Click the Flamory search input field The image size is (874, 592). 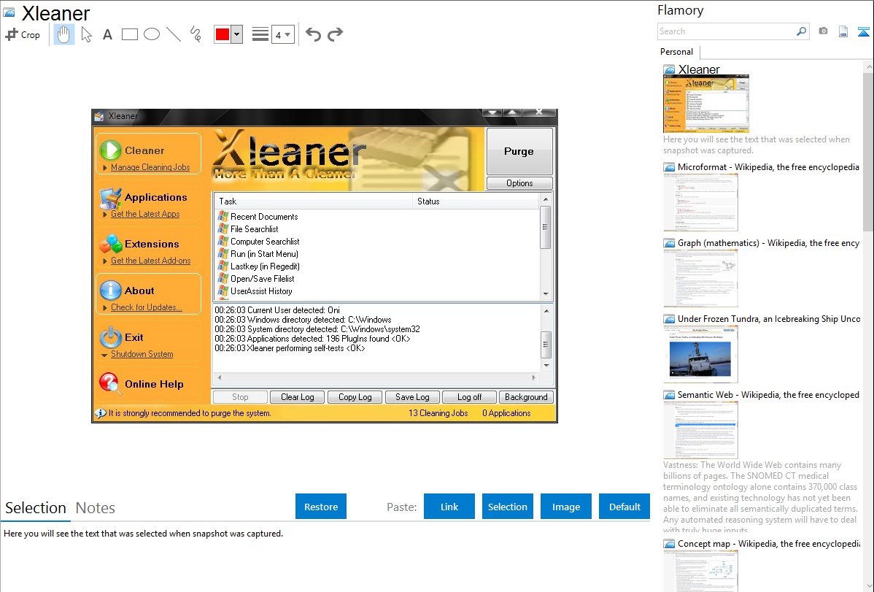(x=726, y=31)
